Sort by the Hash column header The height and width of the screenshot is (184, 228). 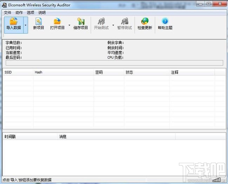[x=63, y=72]
